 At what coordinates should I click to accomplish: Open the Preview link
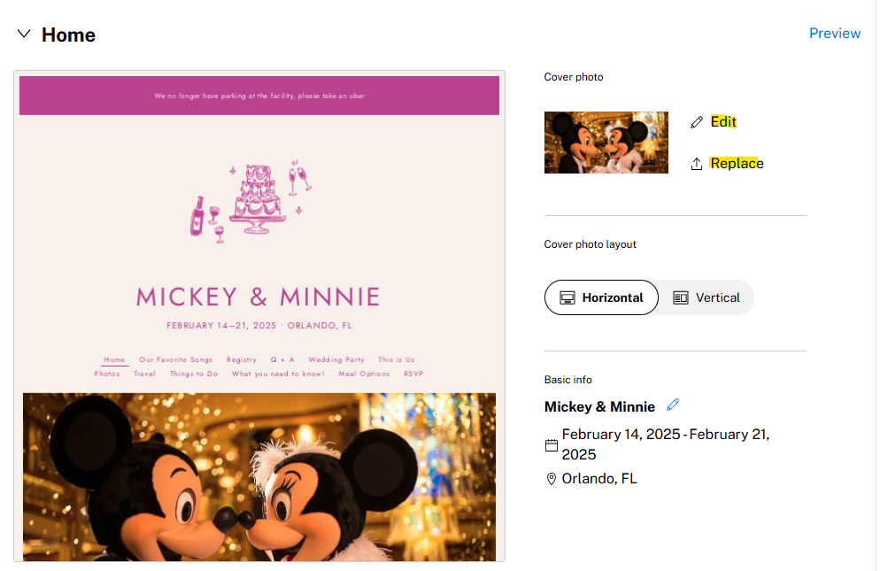click(x=834, y=33)
